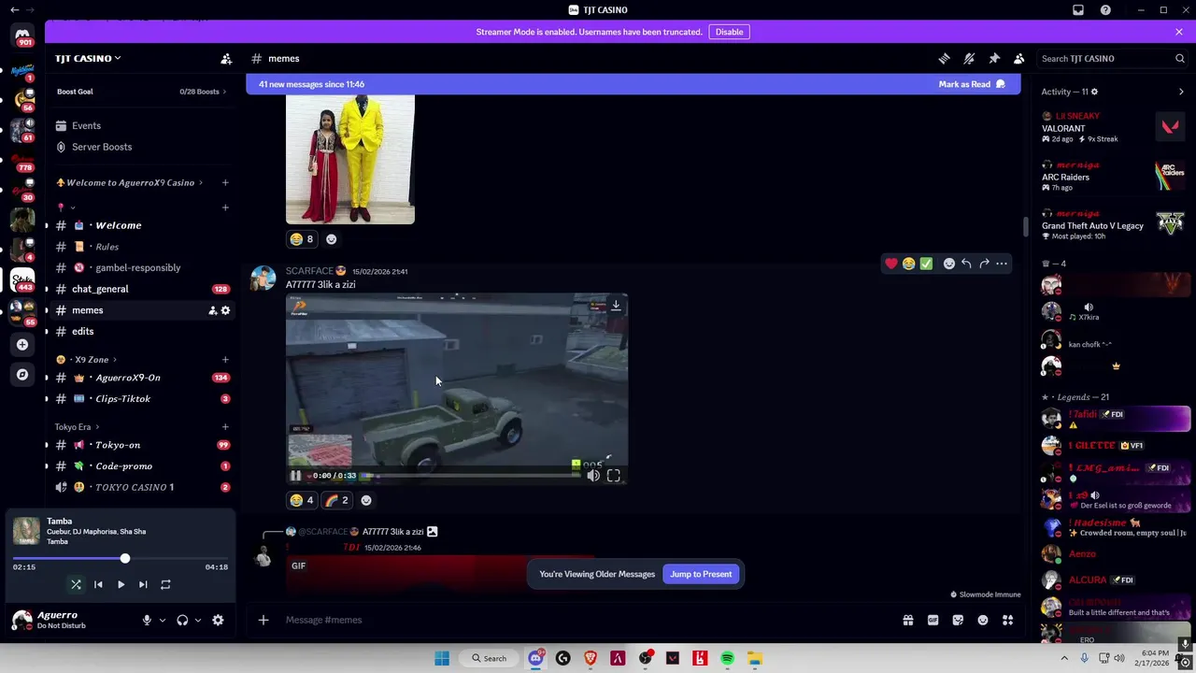
Task: Open the photo of yellow suit thumbnail
Action: [350, 159]
